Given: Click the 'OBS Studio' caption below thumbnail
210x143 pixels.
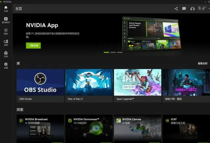Looking at the screenshot, I should pyautogui.click(x=25, y=99).
